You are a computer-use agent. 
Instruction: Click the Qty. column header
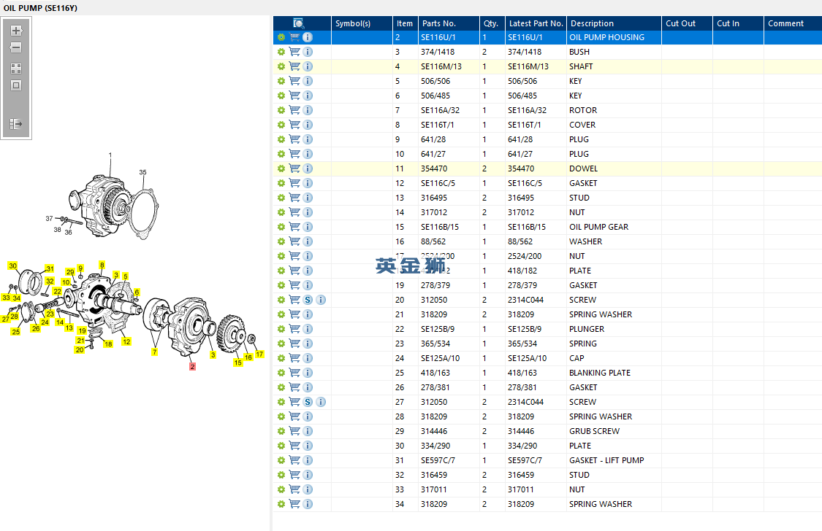(492, 23)
